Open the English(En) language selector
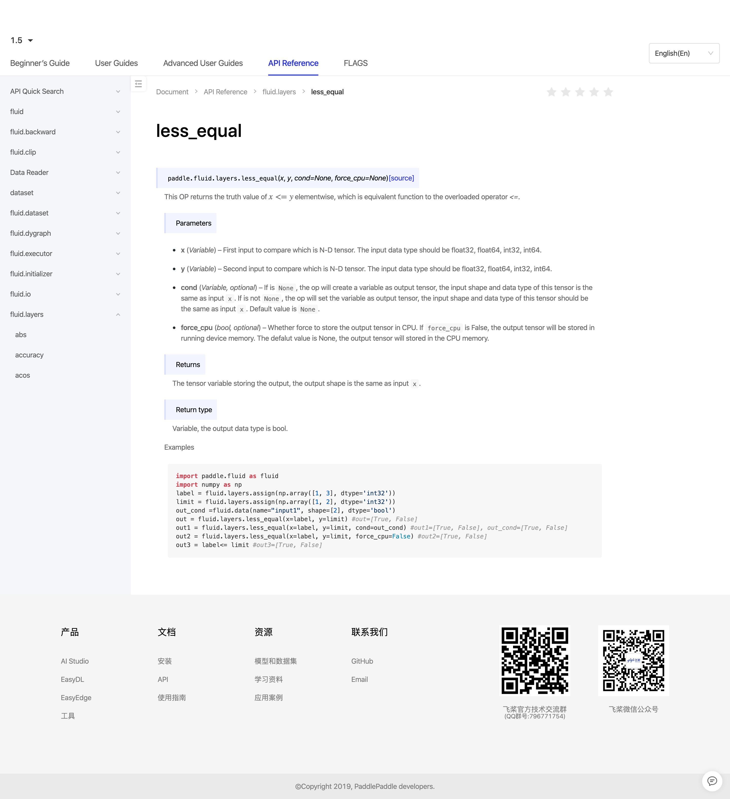This screenshot has width=730, height=799. [x=684, y=53]
